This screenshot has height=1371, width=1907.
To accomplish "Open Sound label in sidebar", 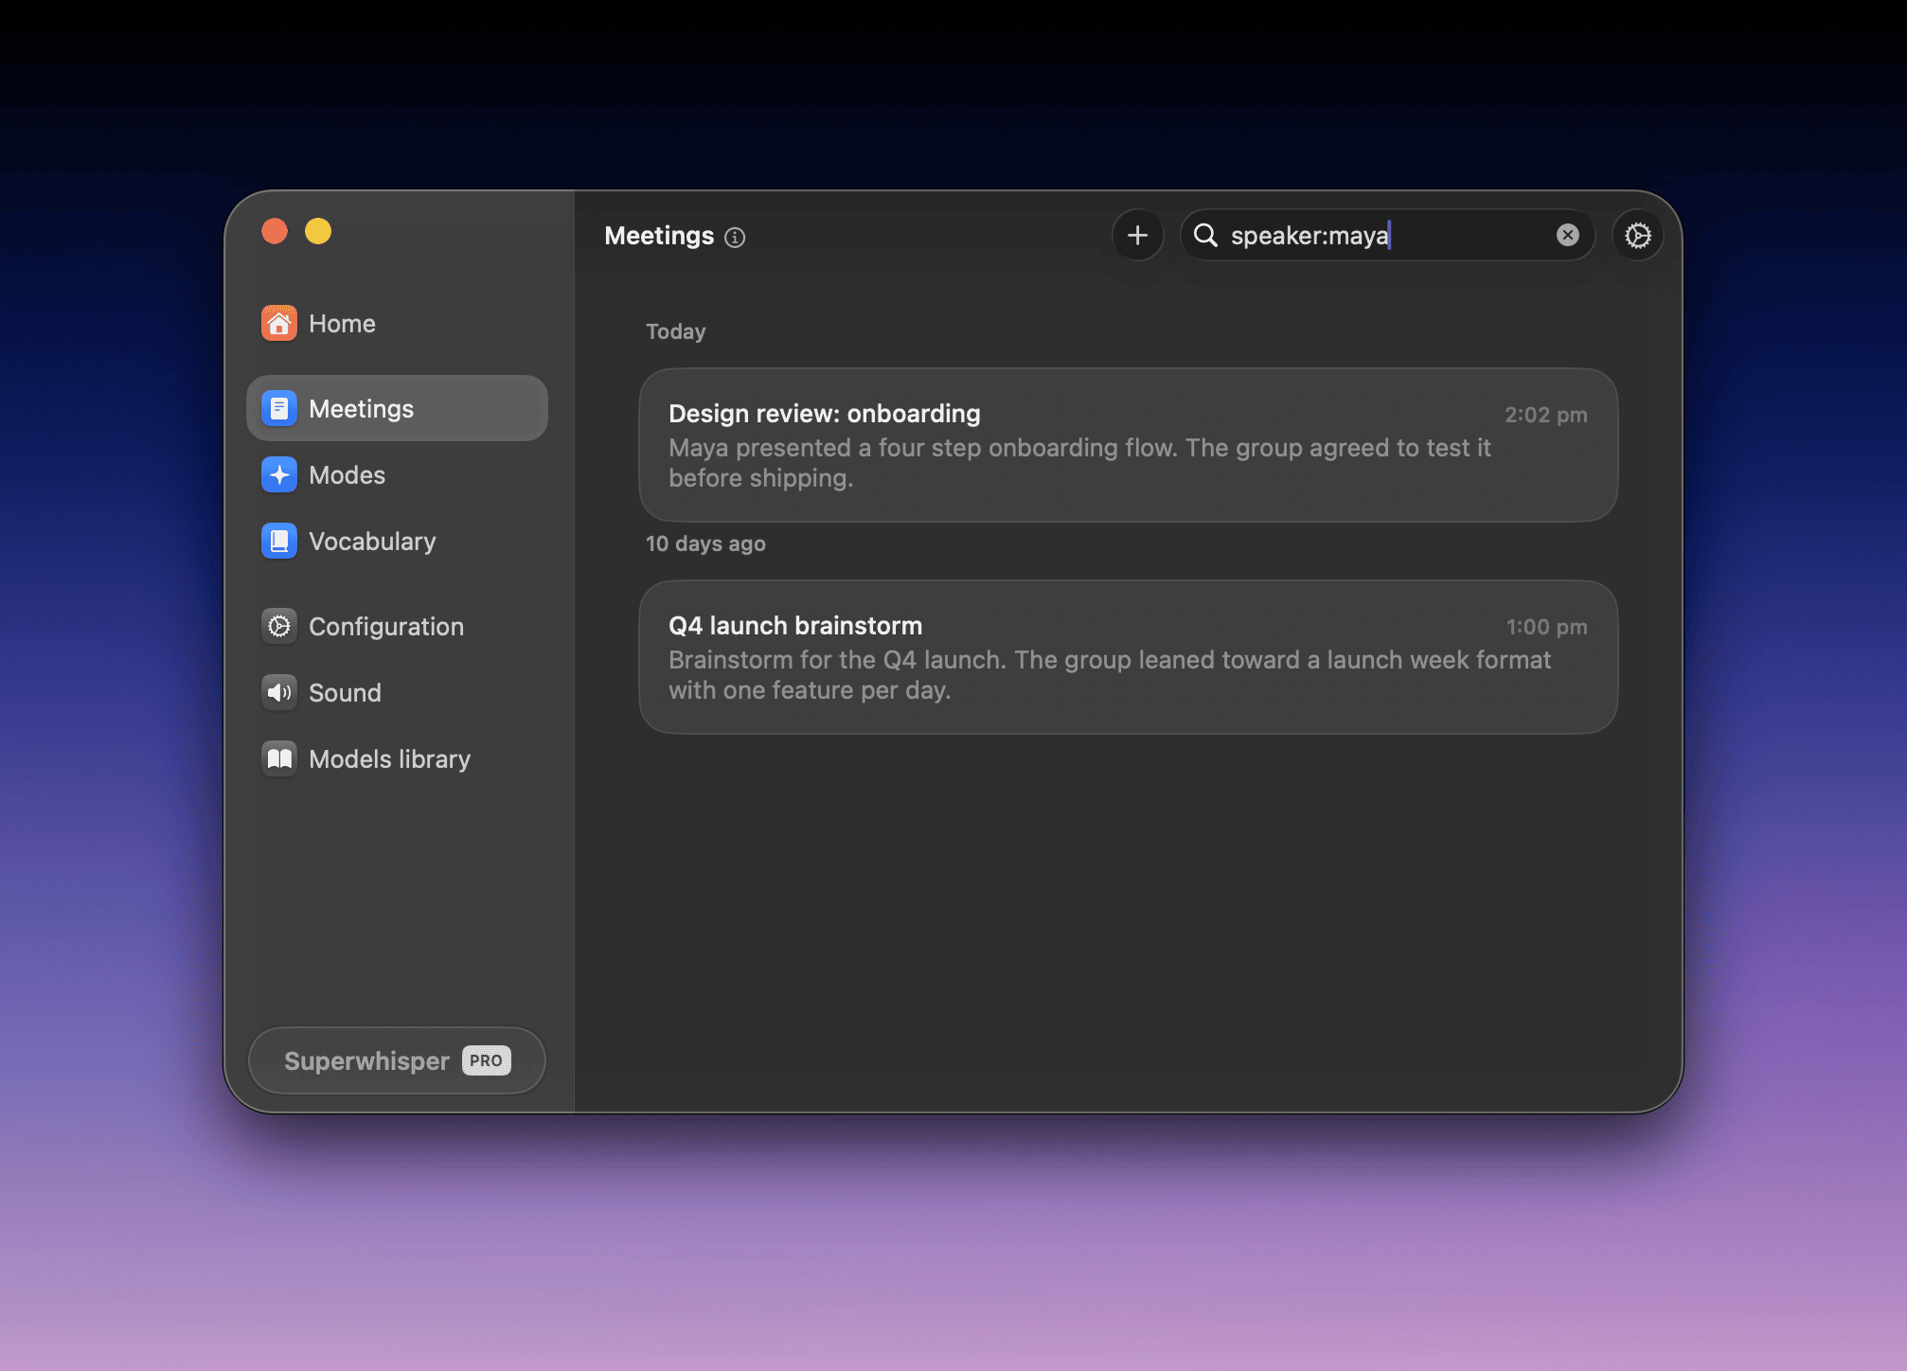I will tap(345, 693).
